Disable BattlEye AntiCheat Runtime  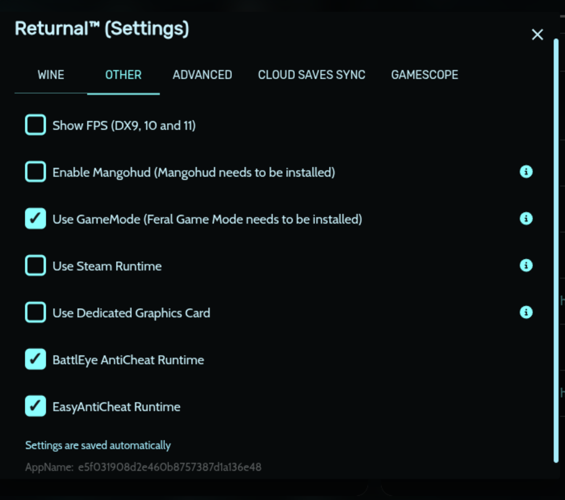(x=36, y=360)
